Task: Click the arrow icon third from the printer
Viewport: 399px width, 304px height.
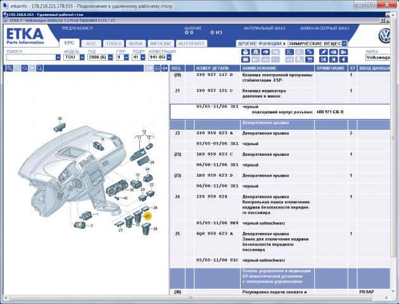Action: pos(265,52)
